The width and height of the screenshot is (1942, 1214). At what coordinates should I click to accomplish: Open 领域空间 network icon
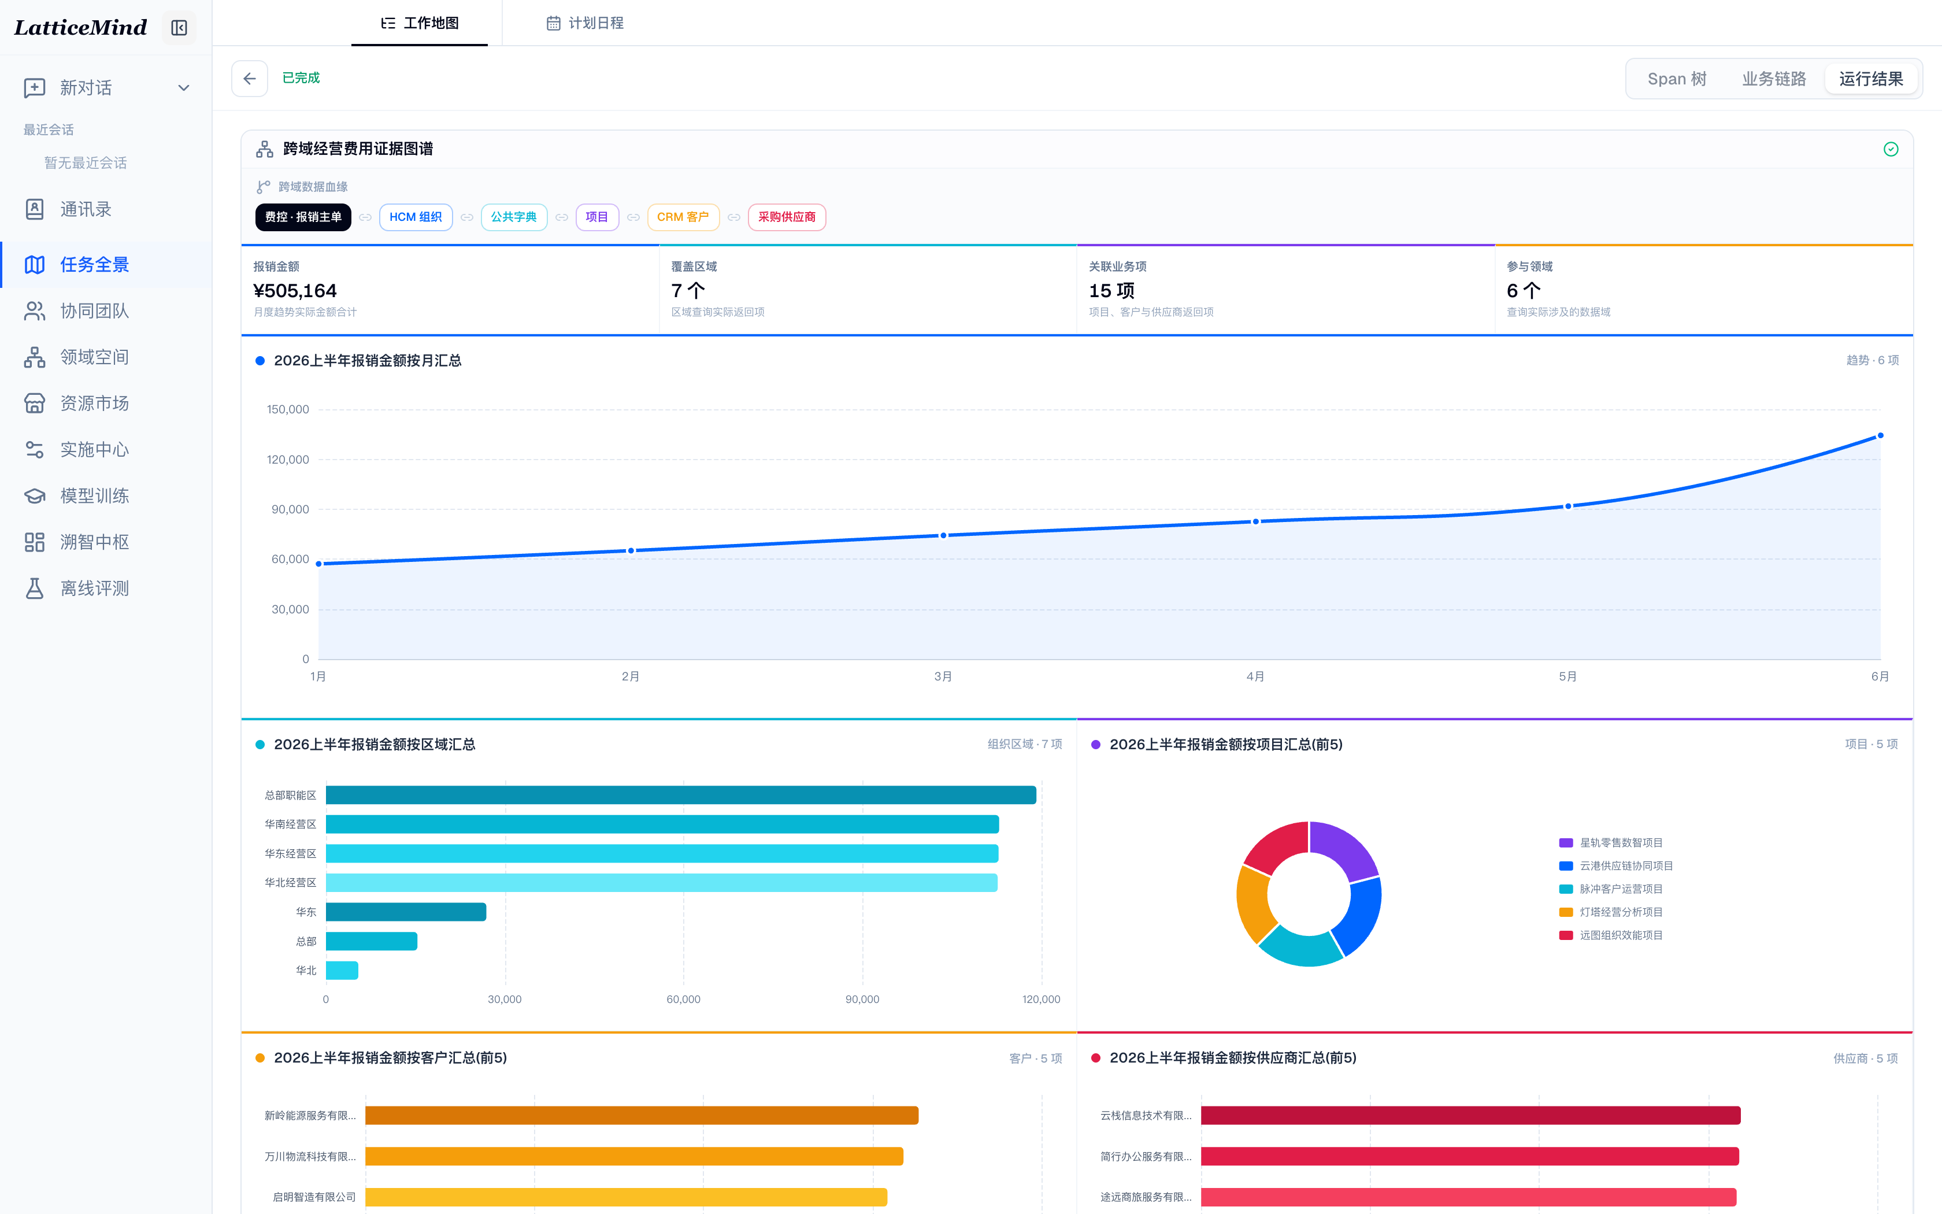pyautogui.click(x=35, y=357)
